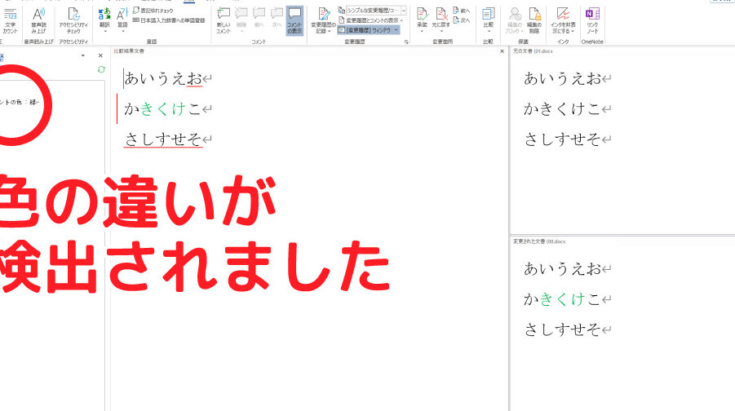Click the comment 削除 button
735x411 pixels.
[241, 21]
